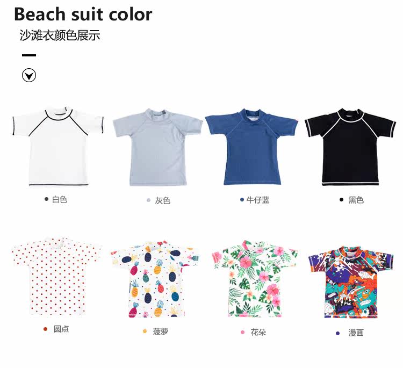Choose the denim blue shirt image

point(251,147)
